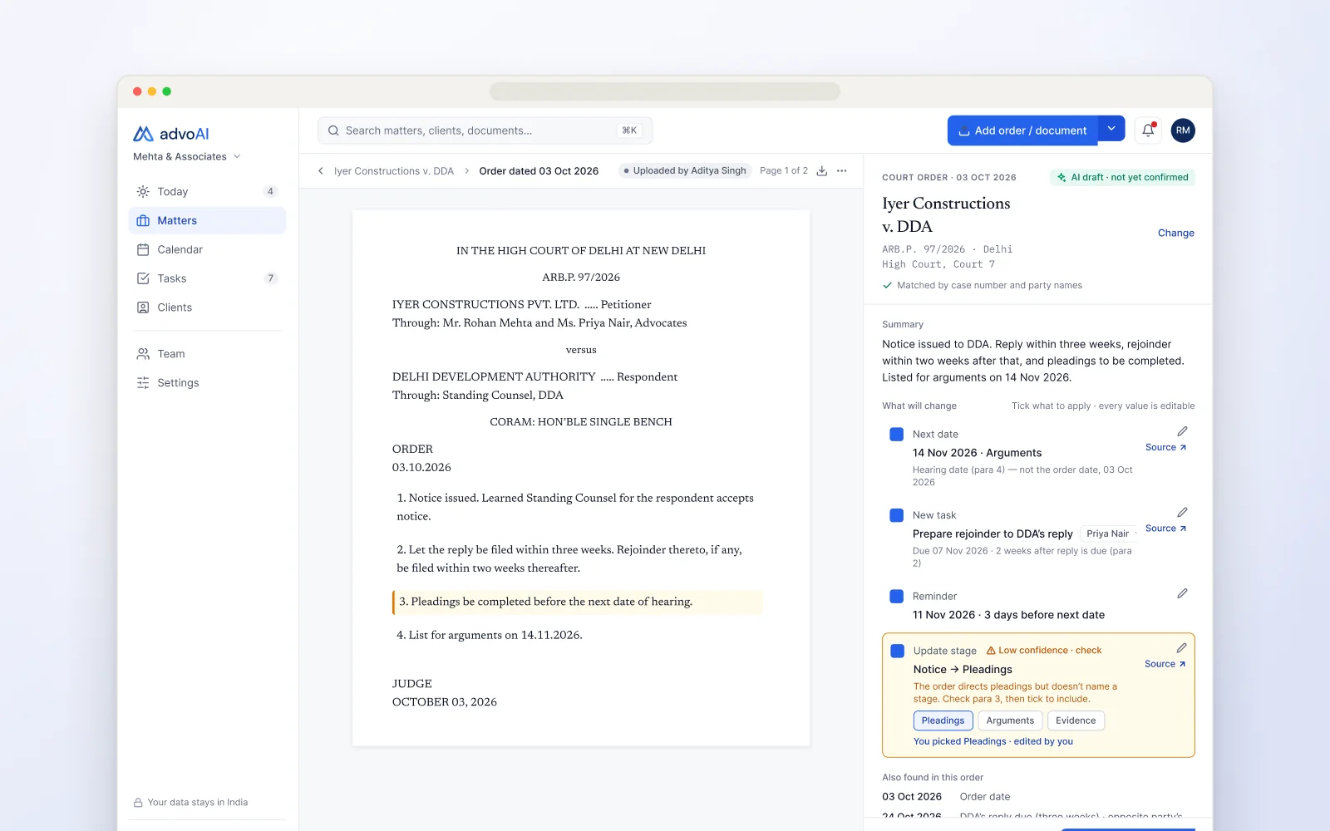Click Uploaded by Aditya Singh badge
Image resolution: width=1330 pixels, height=831 pixels.
tap(685, 171)
